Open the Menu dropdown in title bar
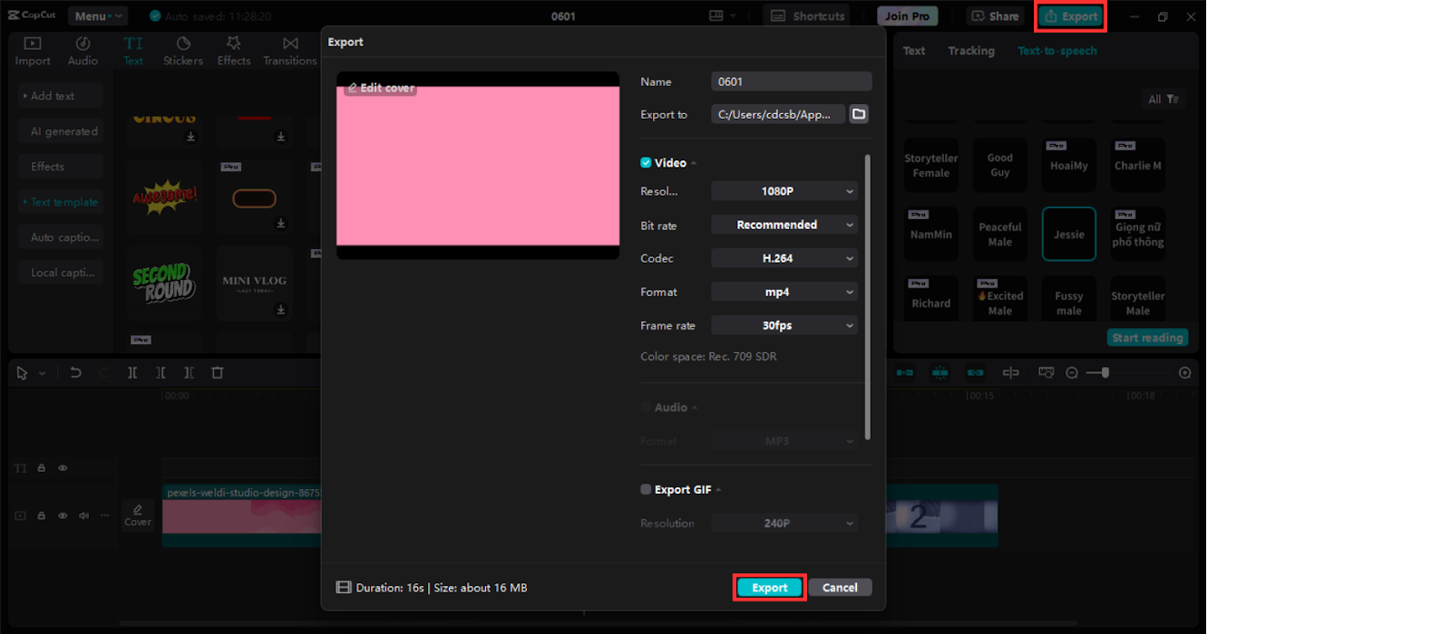Image resolution: width=1451 pixels, height=634 pixels. 97,16
